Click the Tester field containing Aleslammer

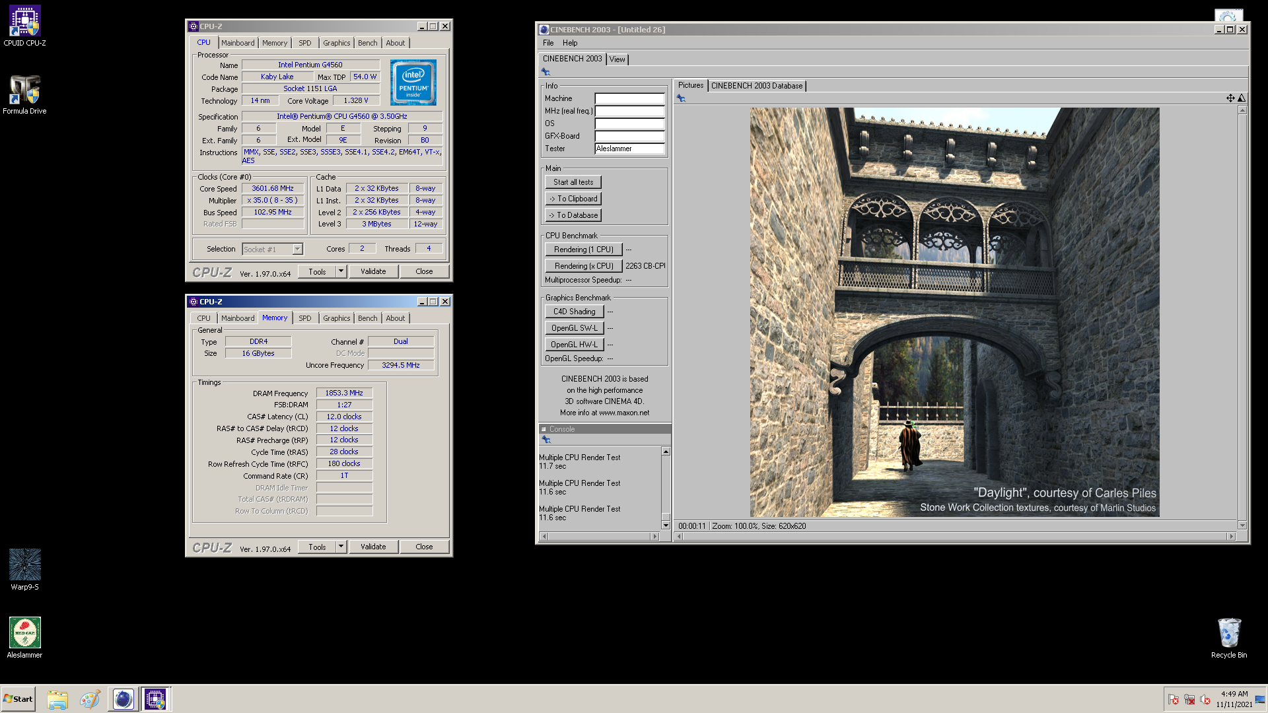click(x=629, y=149)
